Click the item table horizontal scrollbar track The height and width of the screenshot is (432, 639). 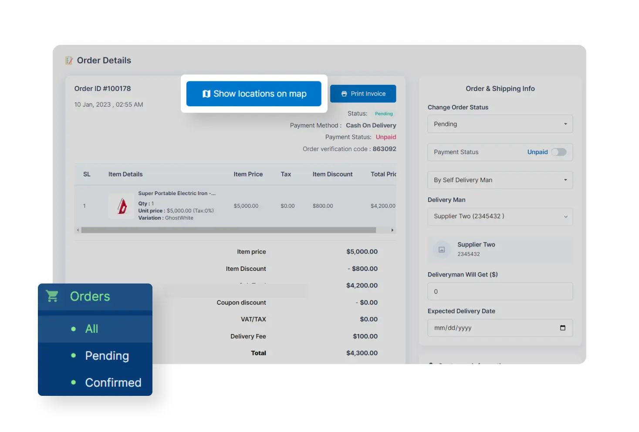(x=228, y=230)
